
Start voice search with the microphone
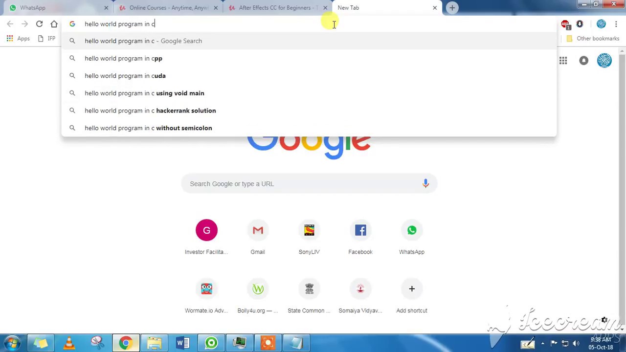coord(425,183)
